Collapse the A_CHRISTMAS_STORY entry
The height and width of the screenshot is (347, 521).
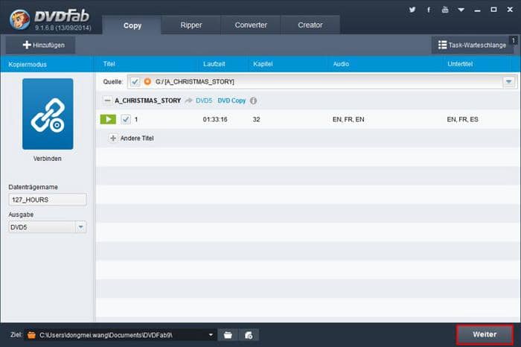107,101
